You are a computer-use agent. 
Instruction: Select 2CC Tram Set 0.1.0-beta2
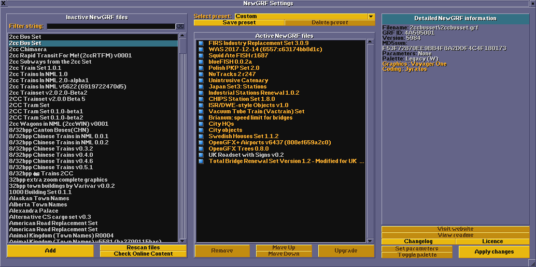pyautogui.click(x=93, y=117)
